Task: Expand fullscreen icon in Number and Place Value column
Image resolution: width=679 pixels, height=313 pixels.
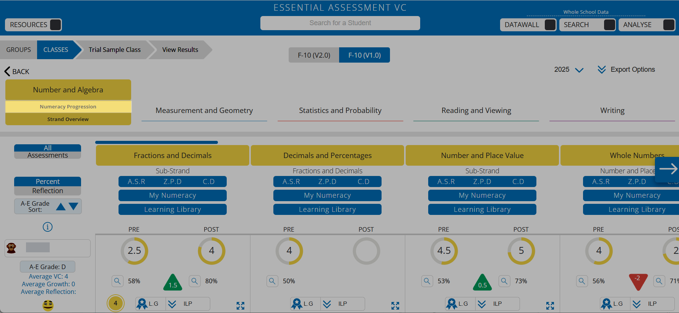Action: [550, 306]
